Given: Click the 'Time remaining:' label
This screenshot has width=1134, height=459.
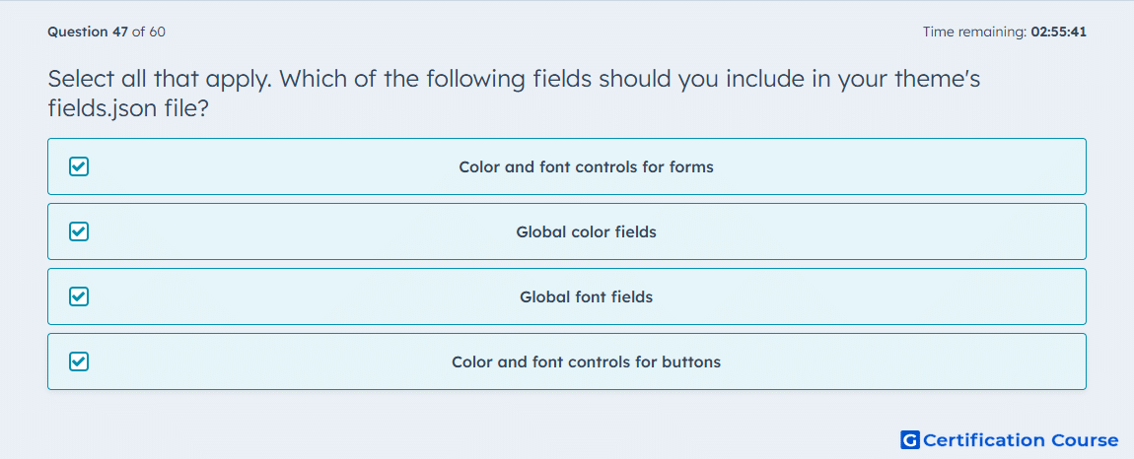Looking at the screenshot, I should 974,32.
